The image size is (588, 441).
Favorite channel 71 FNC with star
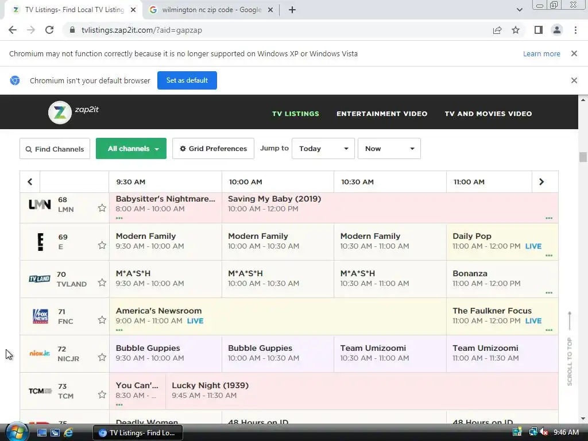tap(102, 320)
